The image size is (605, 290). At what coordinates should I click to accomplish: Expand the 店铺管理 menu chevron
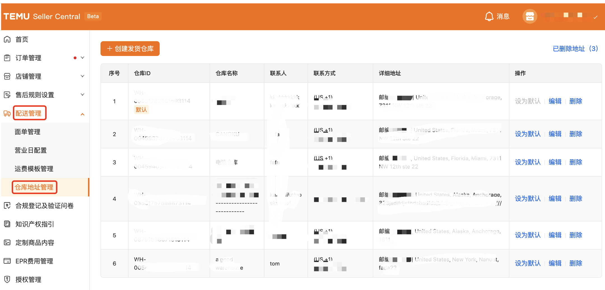tap(82, 76)
